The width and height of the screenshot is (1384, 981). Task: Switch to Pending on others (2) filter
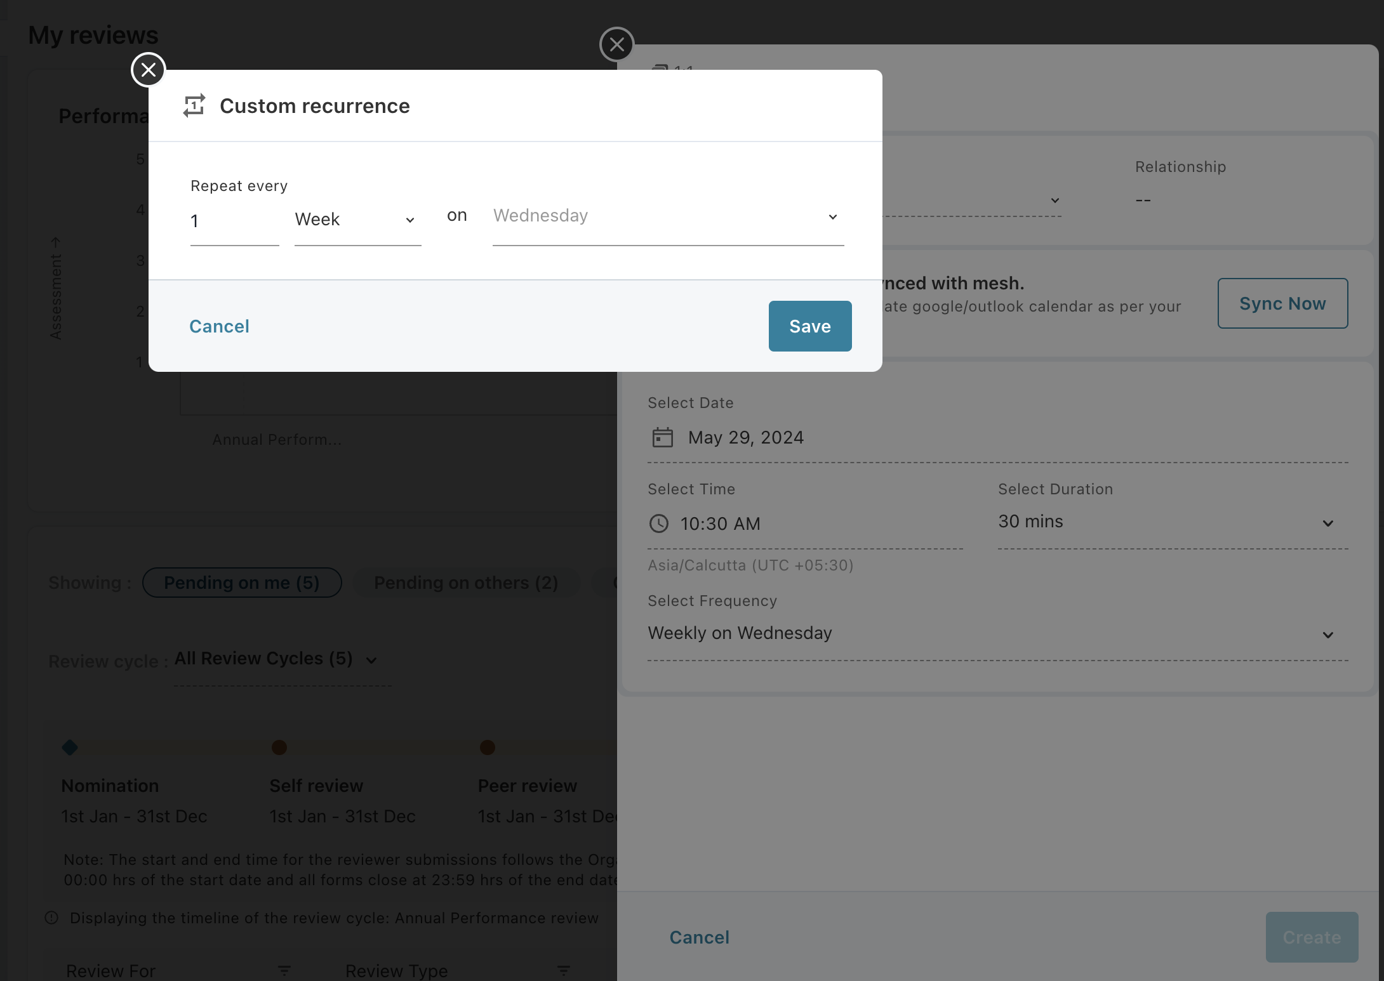[x=466, y=583]
